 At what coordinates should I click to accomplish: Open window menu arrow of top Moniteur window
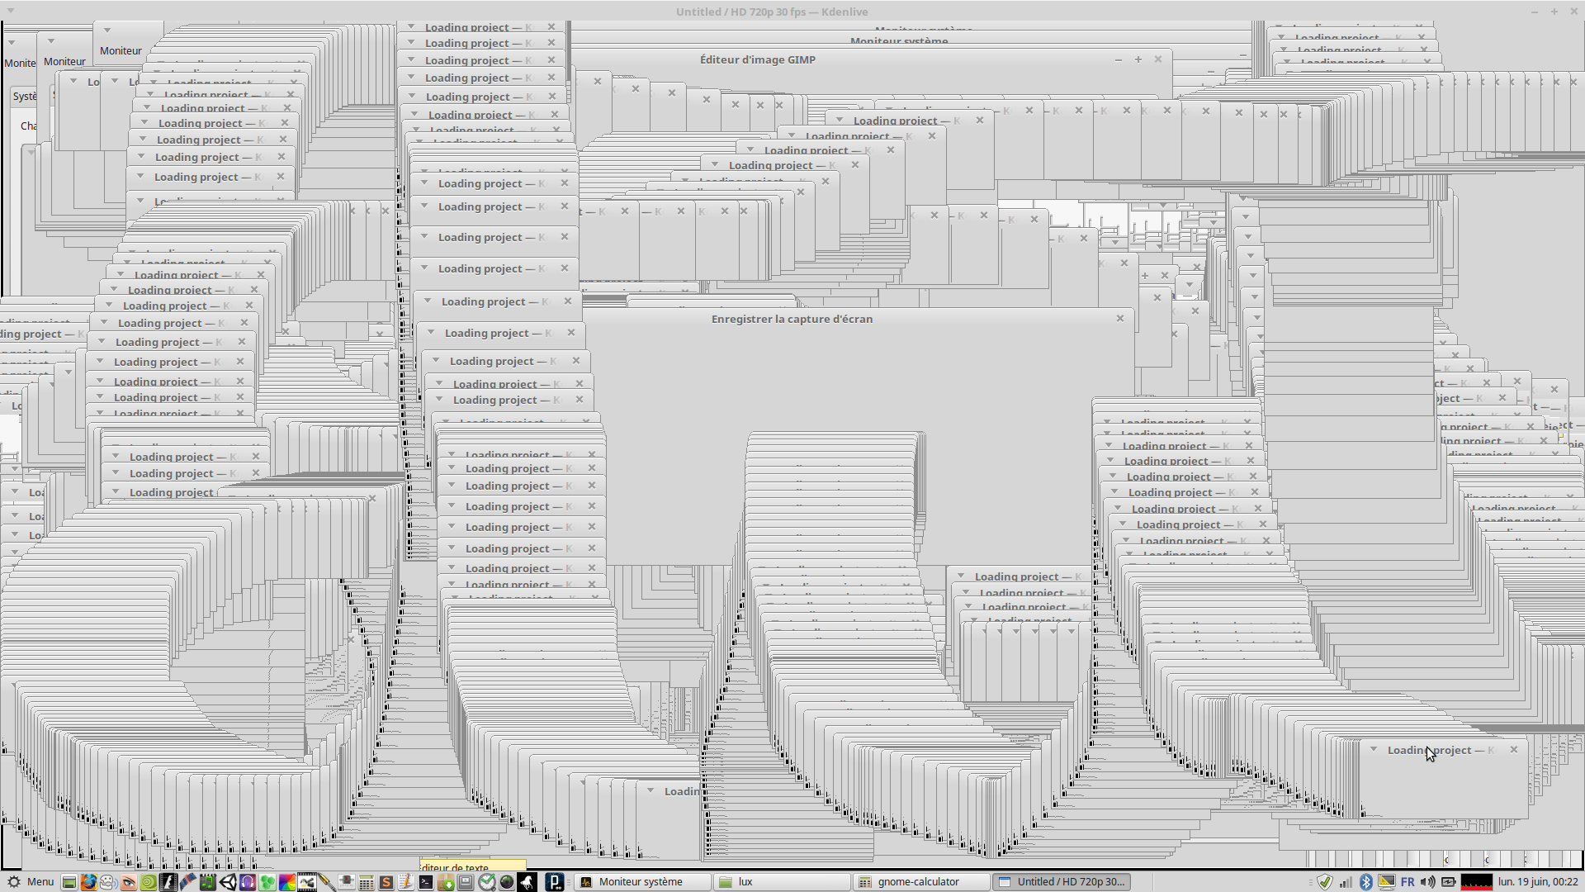(x=107, y=31)
